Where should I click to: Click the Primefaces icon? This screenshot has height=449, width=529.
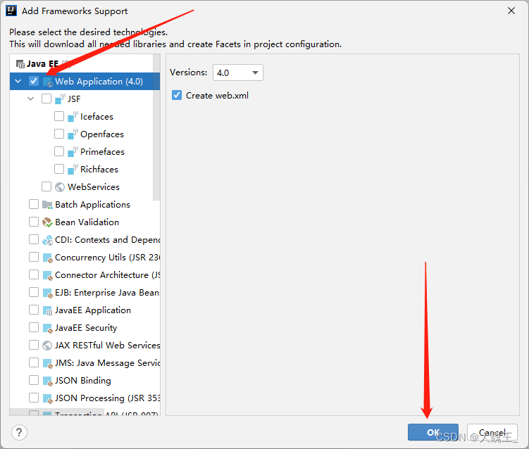tap(73, 152)
